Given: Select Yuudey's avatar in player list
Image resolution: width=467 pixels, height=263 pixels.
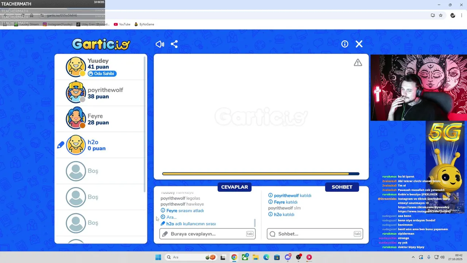Looking at the screenshot, I should pyautogui.click(x=76, y=66).
